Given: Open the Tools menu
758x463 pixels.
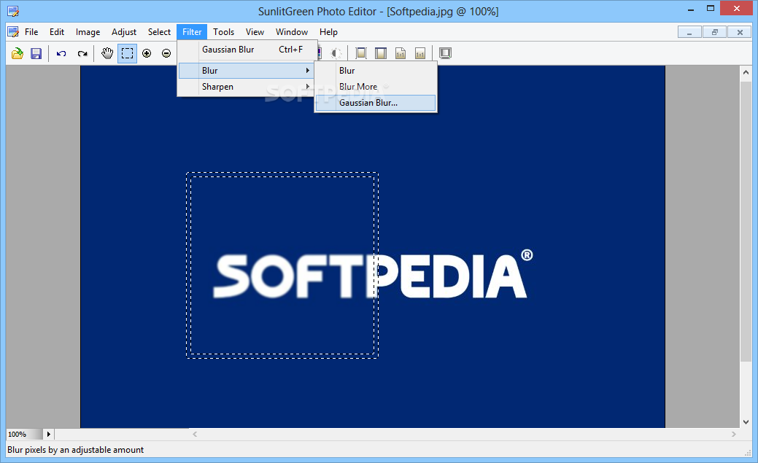Looking at the screenshot, I should (223, 32).
